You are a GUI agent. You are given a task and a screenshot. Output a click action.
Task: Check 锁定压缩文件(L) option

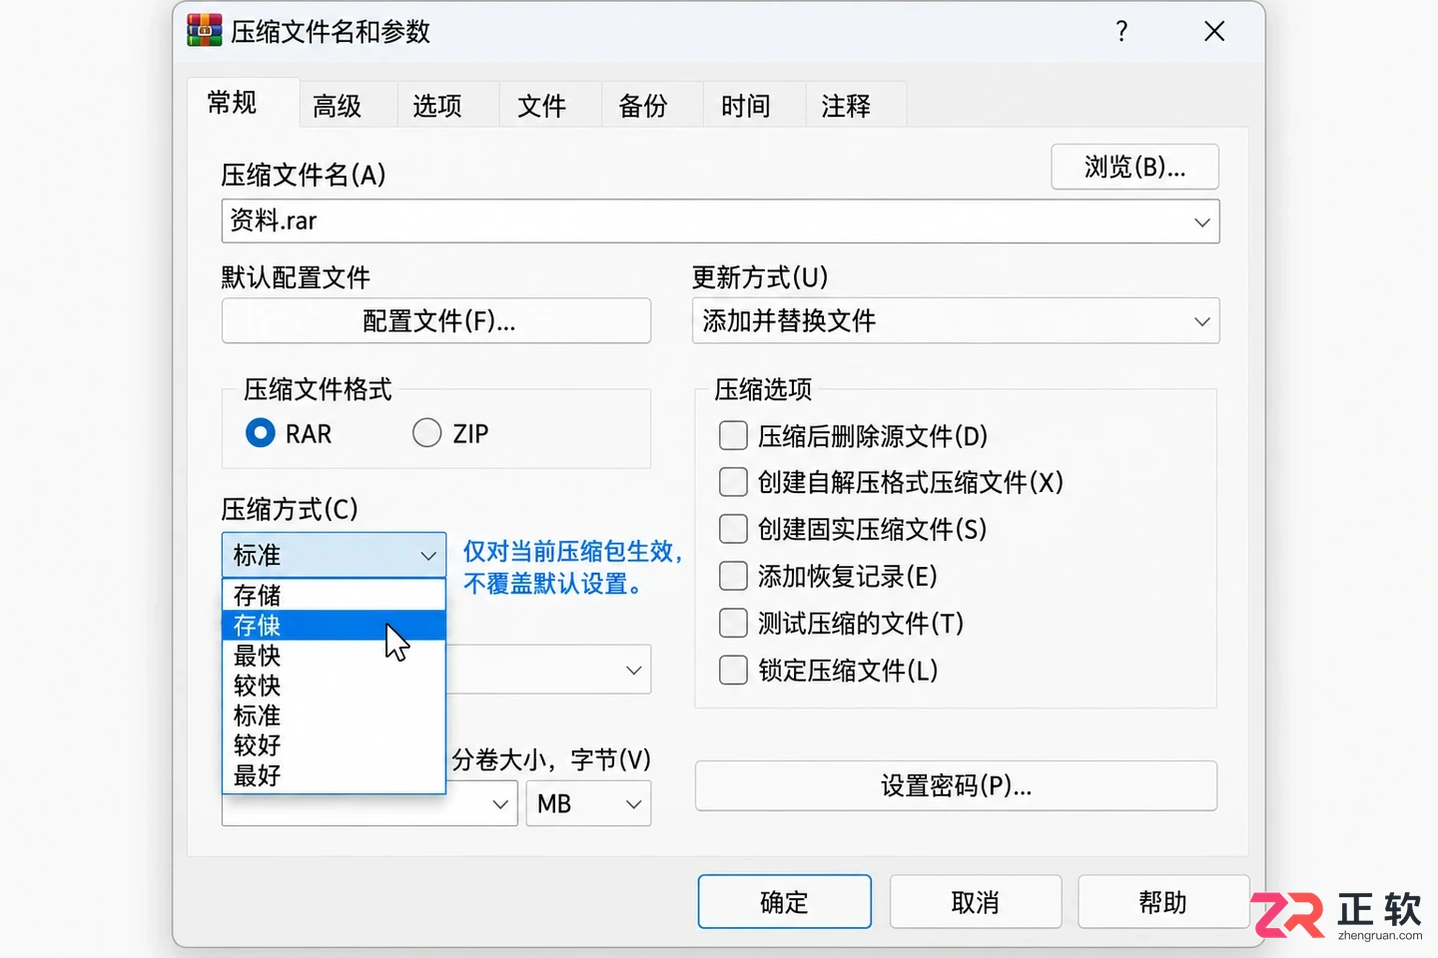tap(733, 670)
